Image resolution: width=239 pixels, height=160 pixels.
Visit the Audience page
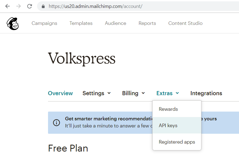(115, 23)
